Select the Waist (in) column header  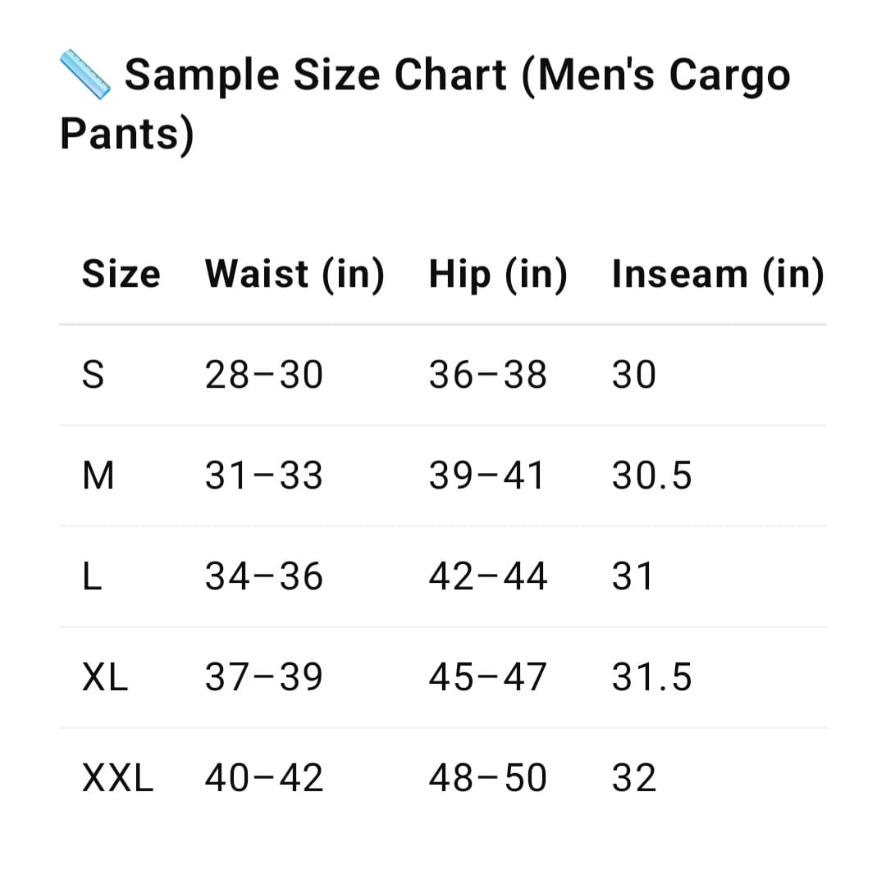295,275
